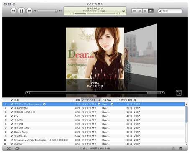Viewport: 190px width, 153px height.
Task: Click the round arrow icon in now-playing display
Action: (x=123, y=11)
